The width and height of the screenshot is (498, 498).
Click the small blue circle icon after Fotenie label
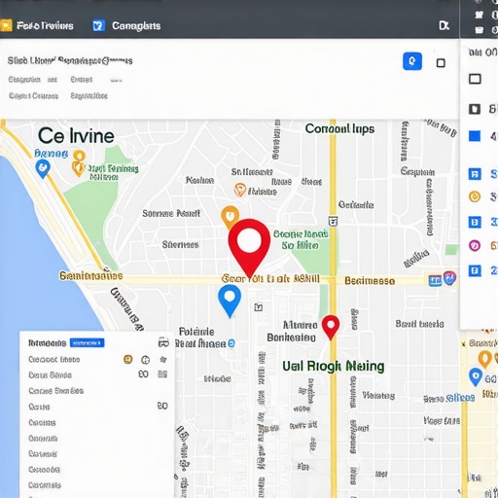[231, 343]
